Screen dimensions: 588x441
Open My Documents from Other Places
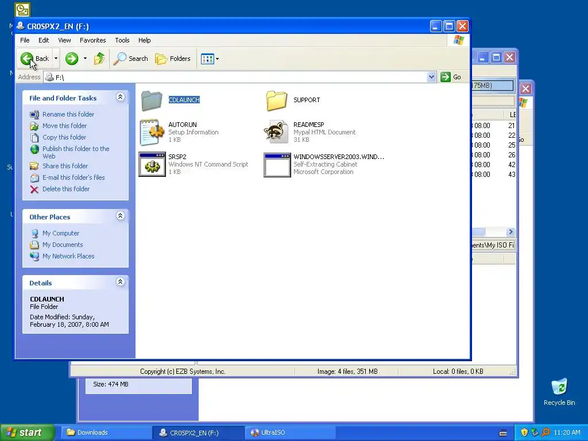[63, 245]
